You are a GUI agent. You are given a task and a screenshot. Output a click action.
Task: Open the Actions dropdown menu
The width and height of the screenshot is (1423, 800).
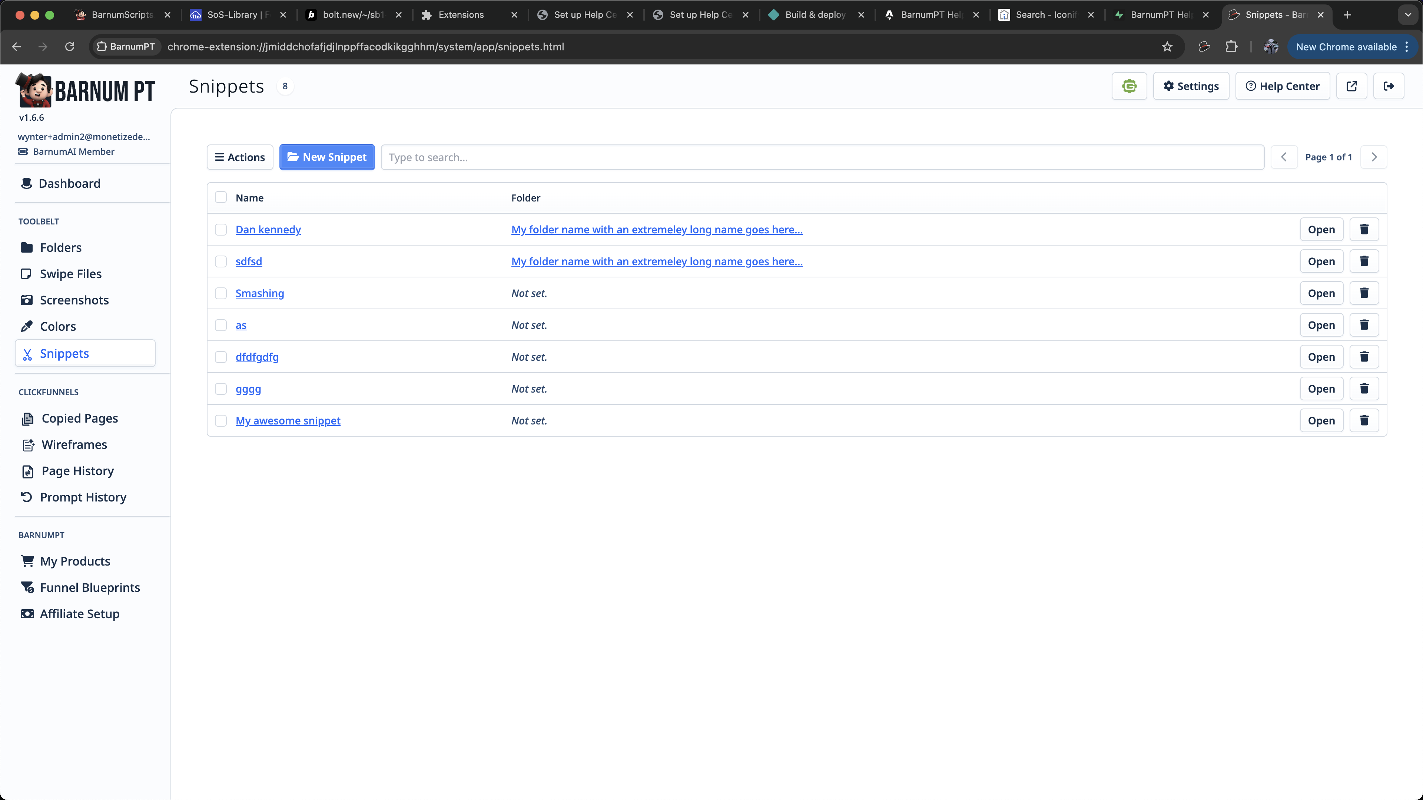coord(240,157)
